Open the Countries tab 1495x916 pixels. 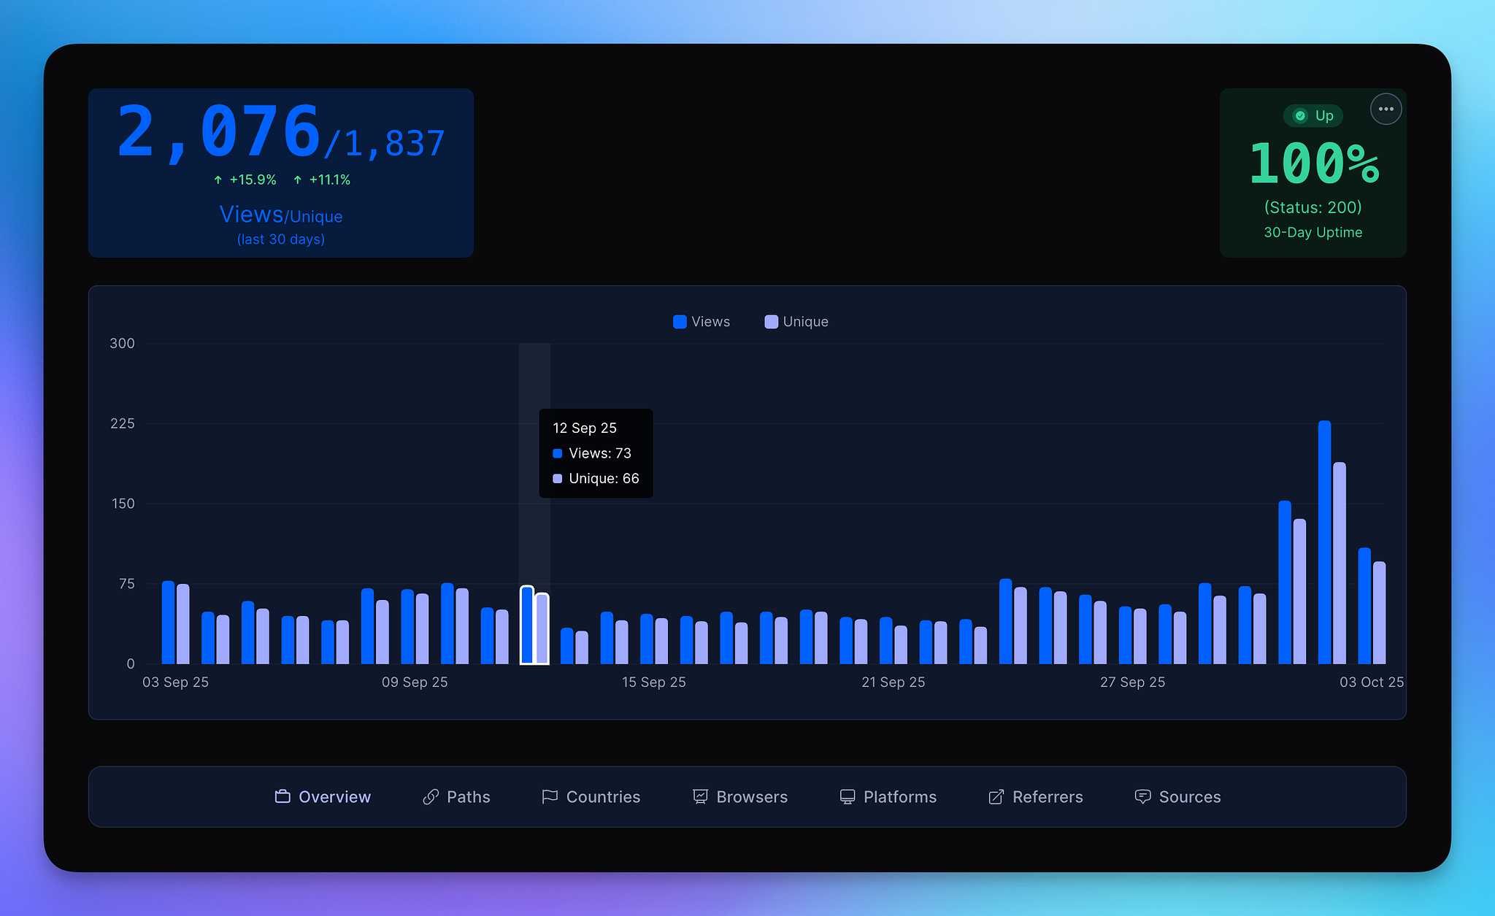(x=602, y=796)
